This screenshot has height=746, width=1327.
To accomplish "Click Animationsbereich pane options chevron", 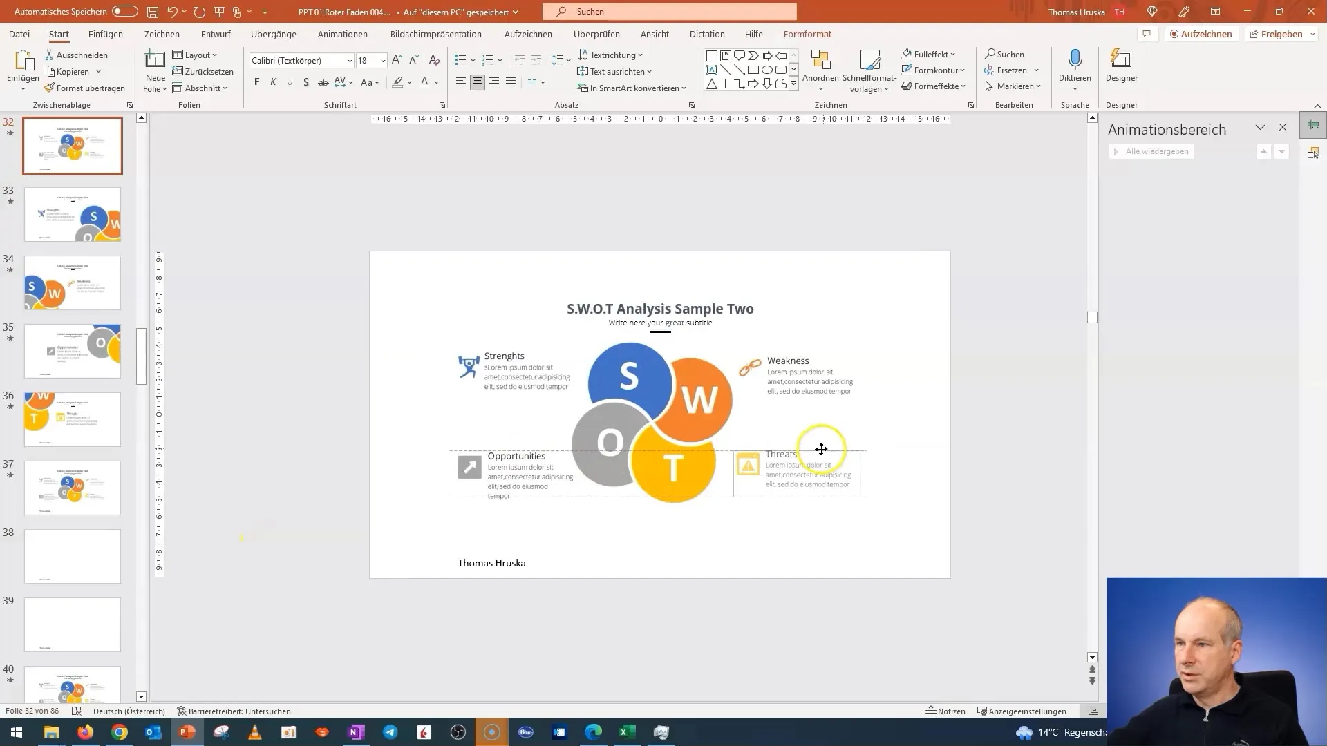I will point(1260,127).
